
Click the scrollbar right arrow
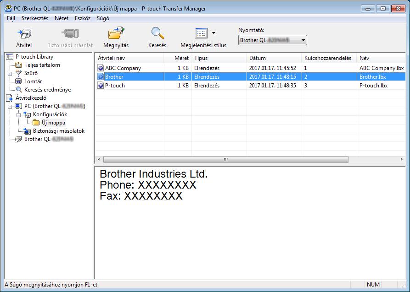(x=401, y=159)
